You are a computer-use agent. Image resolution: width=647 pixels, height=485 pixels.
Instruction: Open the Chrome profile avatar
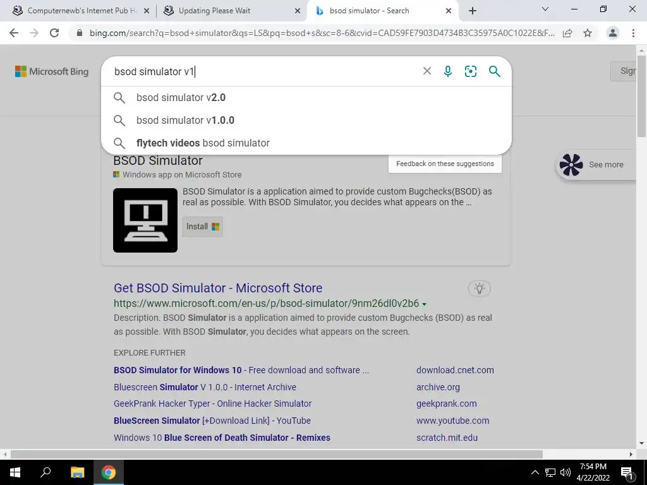(x=613, y=33)
